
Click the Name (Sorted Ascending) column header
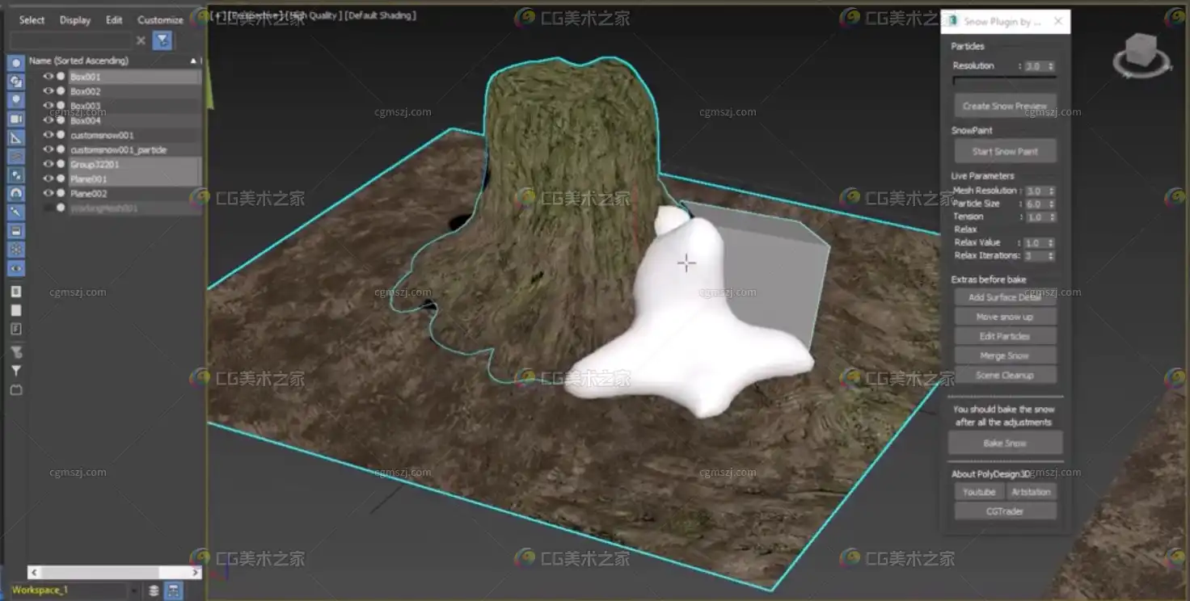[78, 61]
